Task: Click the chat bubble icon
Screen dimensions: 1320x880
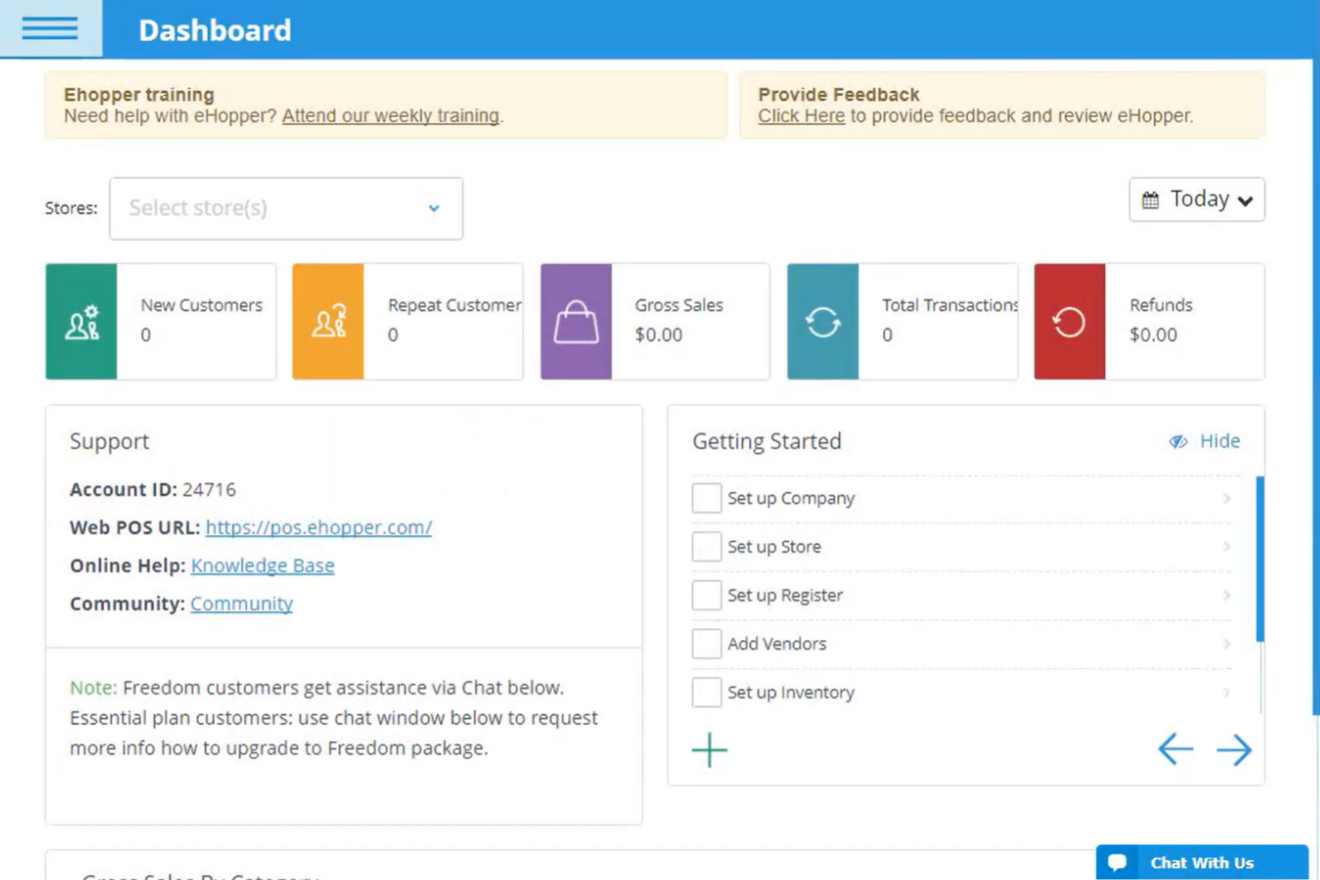Action: (x=1118, y=861)
